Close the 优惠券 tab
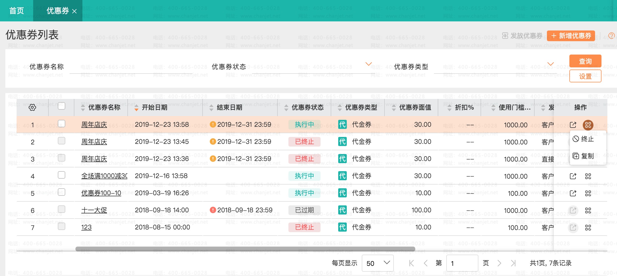The width and height of the screenshot is (617, 276). pyautogui.click(x=74, y=11)
